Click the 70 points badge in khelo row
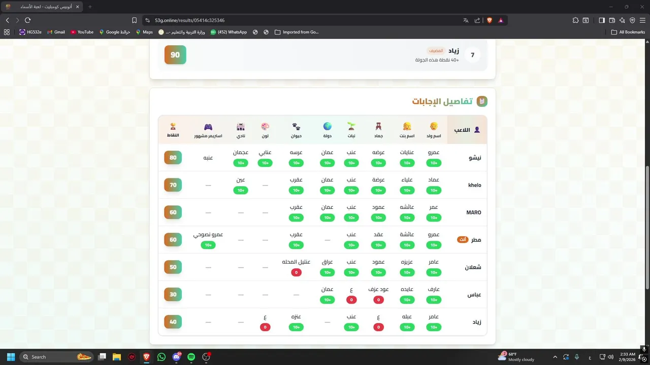650x365 pixels. tap(173, 185)
